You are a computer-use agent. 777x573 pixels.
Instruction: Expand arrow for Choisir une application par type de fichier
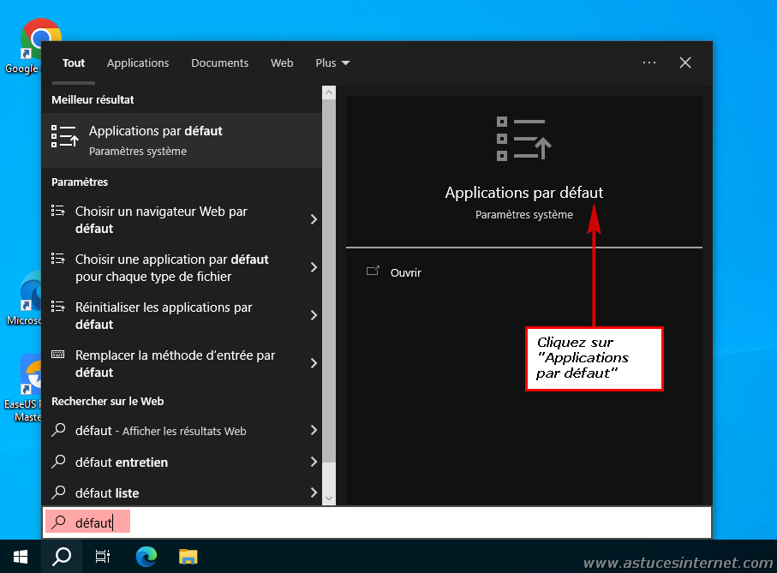pos(314,267)
